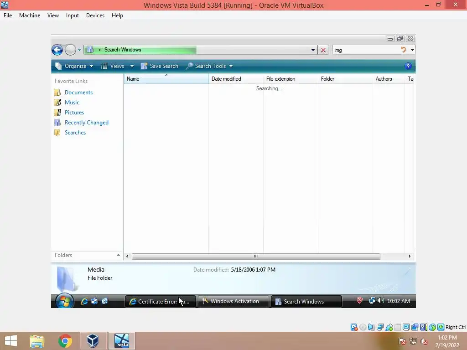Open Documents in Favorite Links
467x350 pixels.
(78, 93)
